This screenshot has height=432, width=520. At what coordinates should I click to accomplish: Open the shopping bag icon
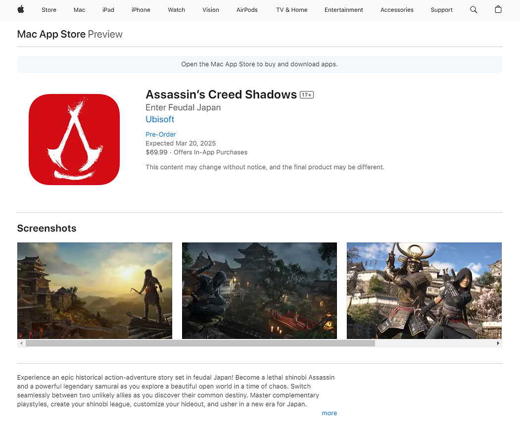coord(498,9)
